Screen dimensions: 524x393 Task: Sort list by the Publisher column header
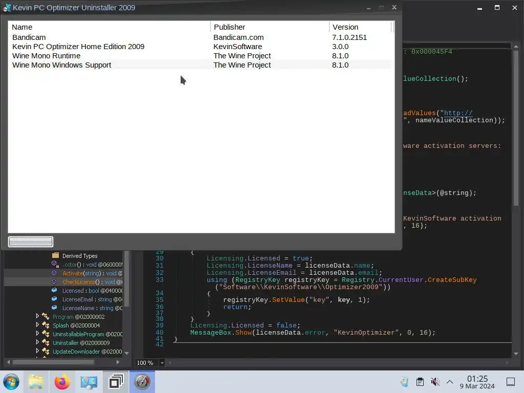coord(270,27)
